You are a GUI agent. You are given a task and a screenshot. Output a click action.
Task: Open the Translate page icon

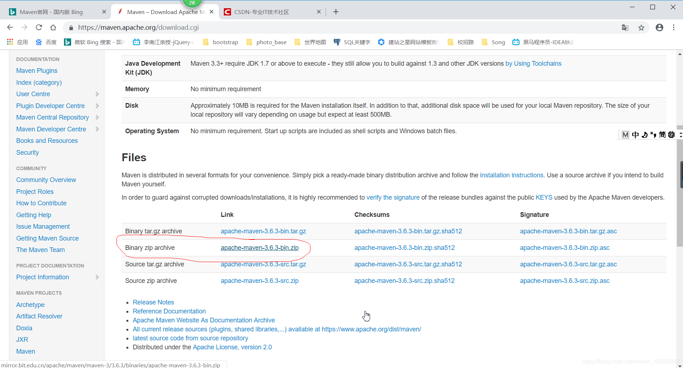pyautogui.click(x=625, y=28)
